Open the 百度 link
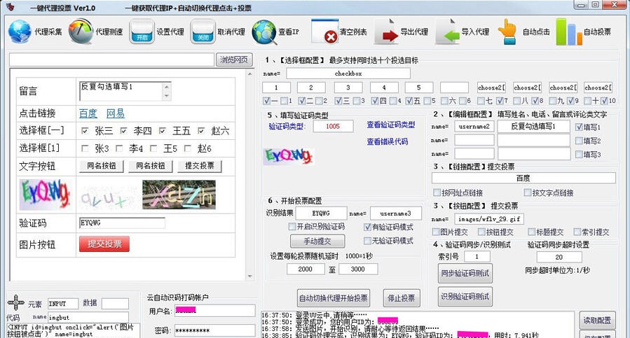This screenshot has height=338, width=630. [x=88, y=113]
